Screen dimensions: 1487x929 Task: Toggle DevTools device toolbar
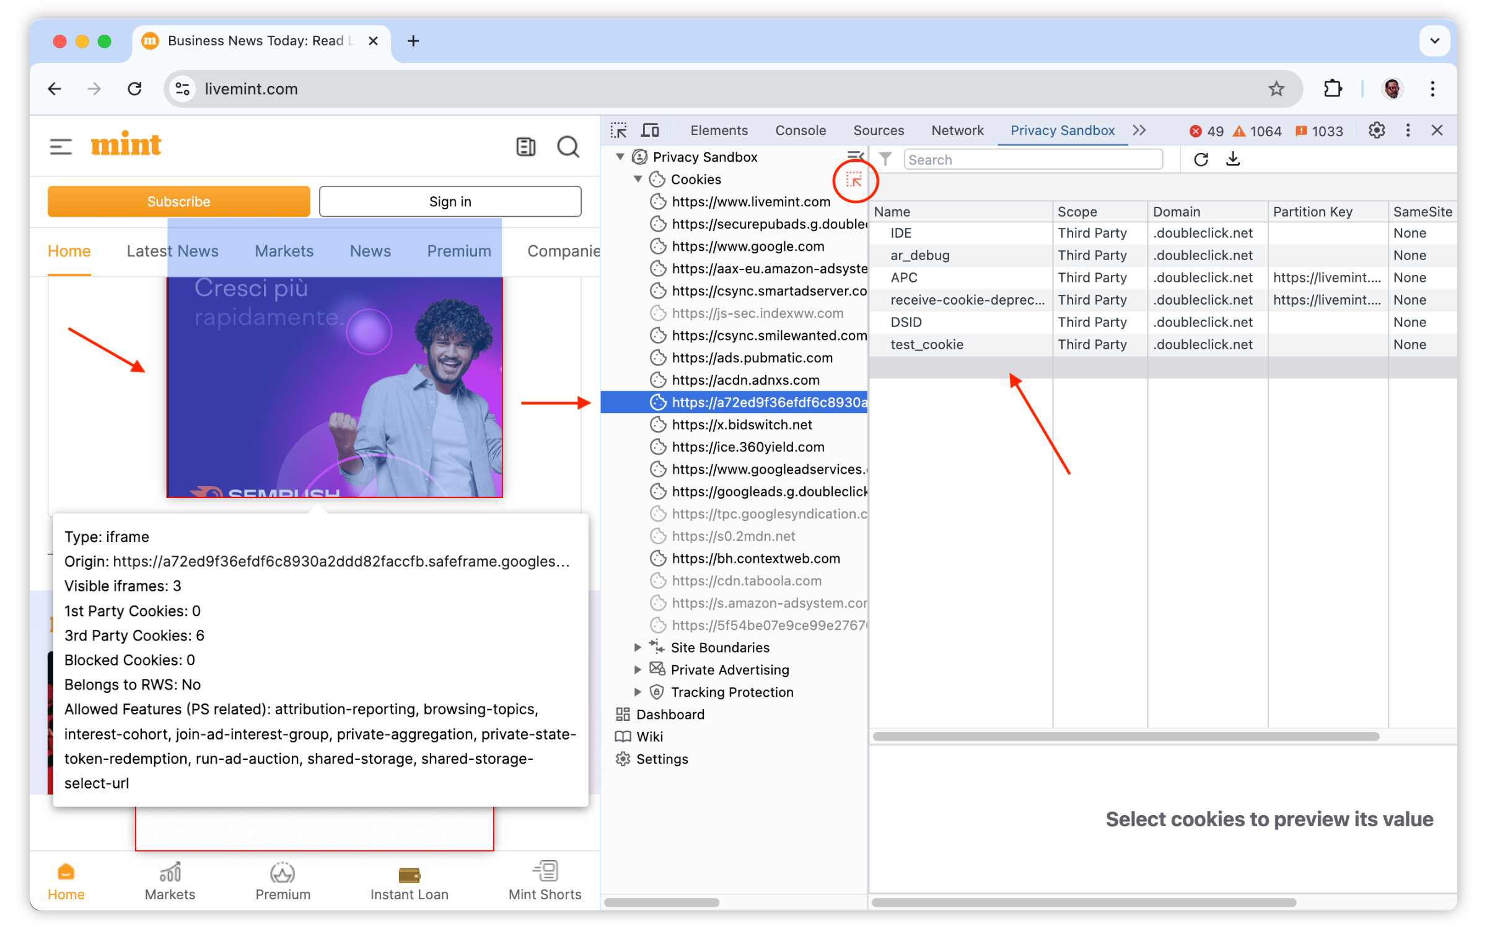(x=650, y=131)
